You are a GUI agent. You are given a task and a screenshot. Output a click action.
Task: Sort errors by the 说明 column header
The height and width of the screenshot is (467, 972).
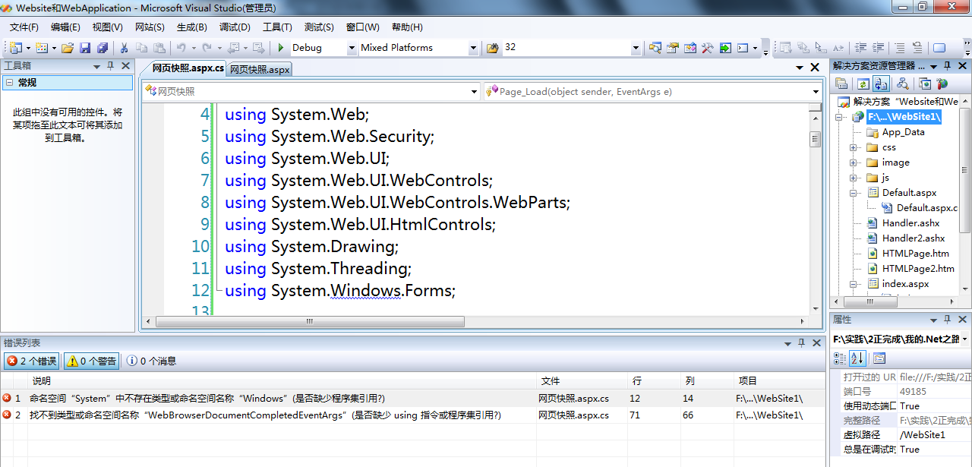(x=282, y=381)
